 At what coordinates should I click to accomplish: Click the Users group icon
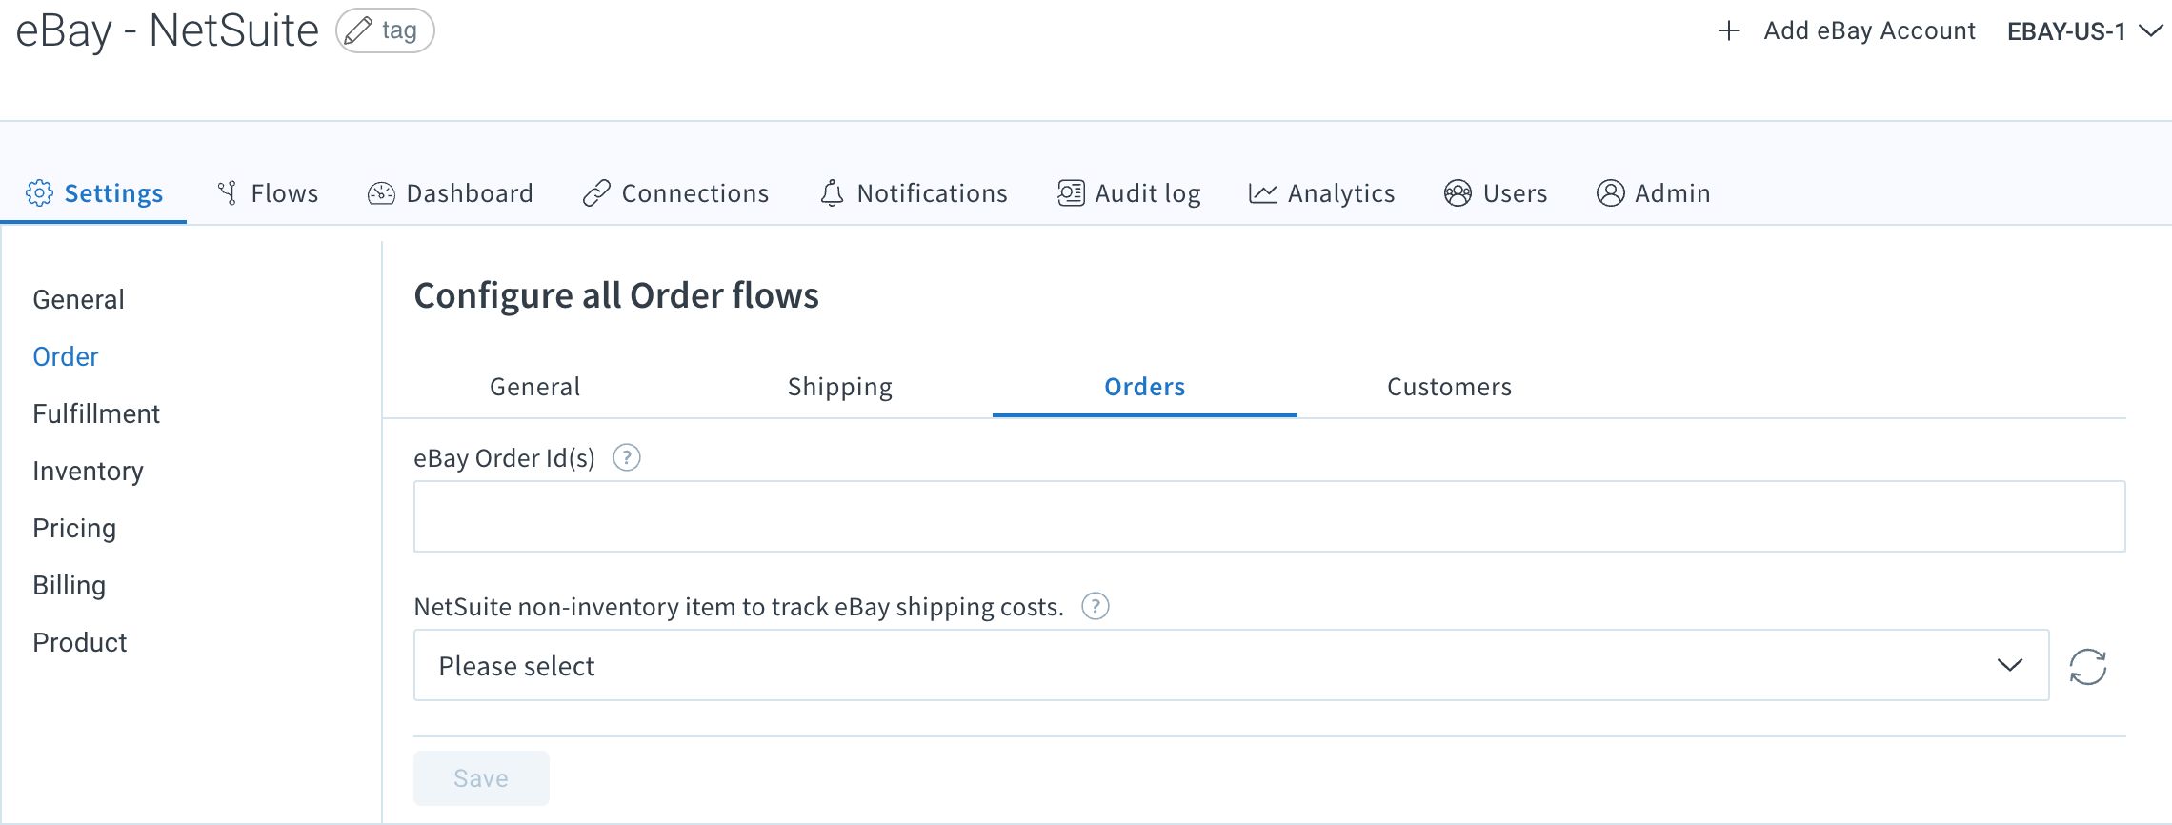(x=1456, y=192)
